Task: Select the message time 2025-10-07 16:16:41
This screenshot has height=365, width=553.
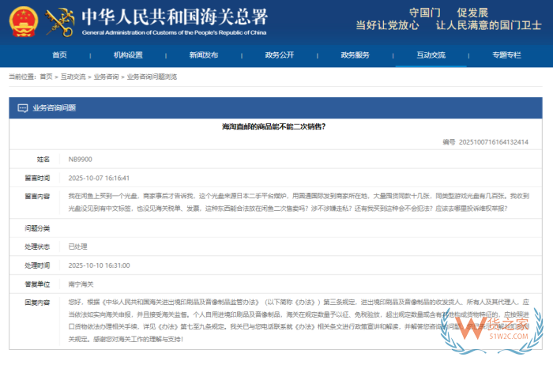Action: point(99,178)
